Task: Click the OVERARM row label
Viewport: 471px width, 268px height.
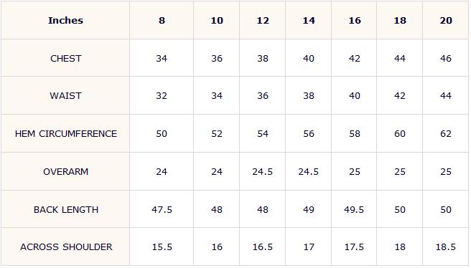Action: pyautogui.click(x=66, y=172)
